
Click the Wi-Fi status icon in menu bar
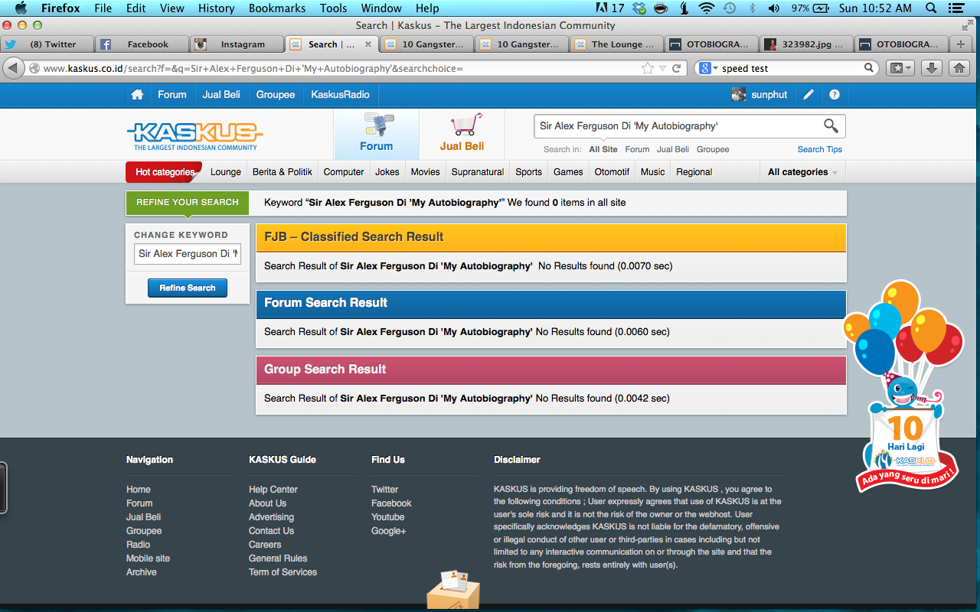706,8
